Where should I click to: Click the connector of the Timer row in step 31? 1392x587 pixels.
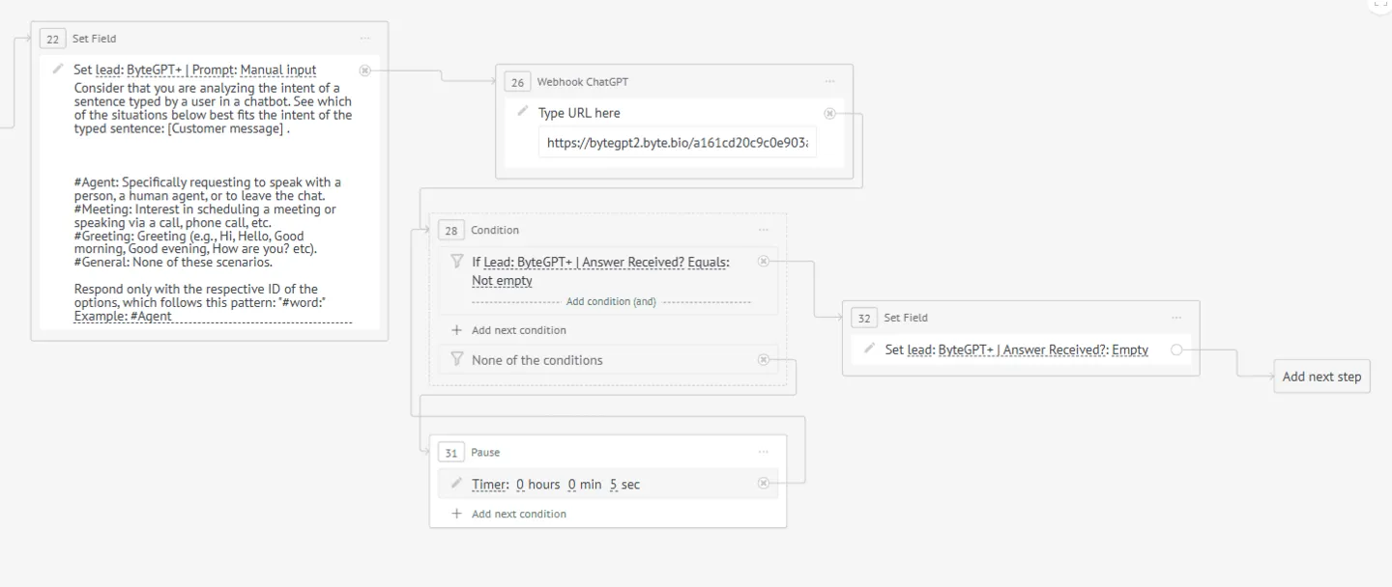[x=764, y=484]
